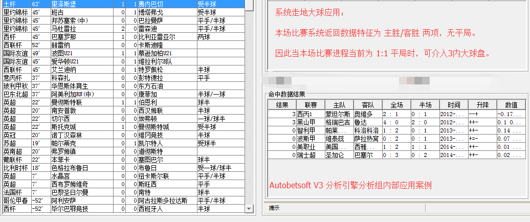The image size is (530, 222).
Task: Sort results by 时间 column header
Action: [454, 105]
